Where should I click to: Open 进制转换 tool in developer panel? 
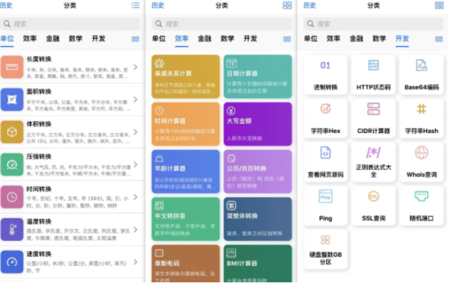point(325,75)
